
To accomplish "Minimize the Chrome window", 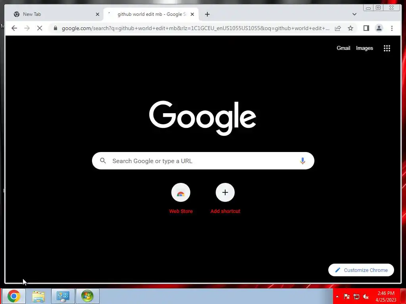I will point(368,8).
